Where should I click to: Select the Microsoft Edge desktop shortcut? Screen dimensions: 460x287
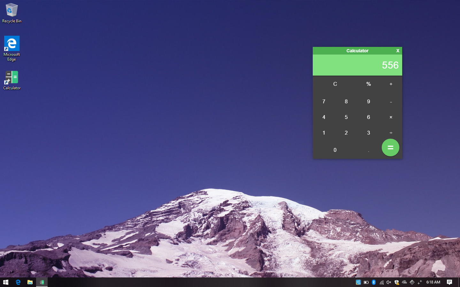click(x=12, y=48)
